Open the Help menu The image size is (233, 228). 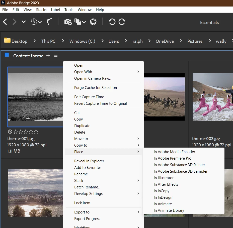(x=100, y=10)
